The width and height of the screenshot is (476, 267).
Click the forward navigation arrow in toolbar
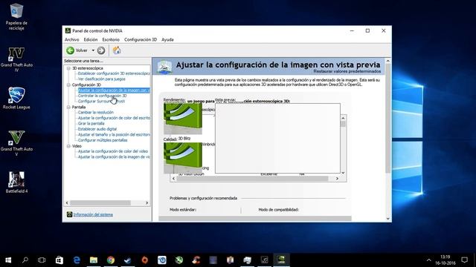101,50
